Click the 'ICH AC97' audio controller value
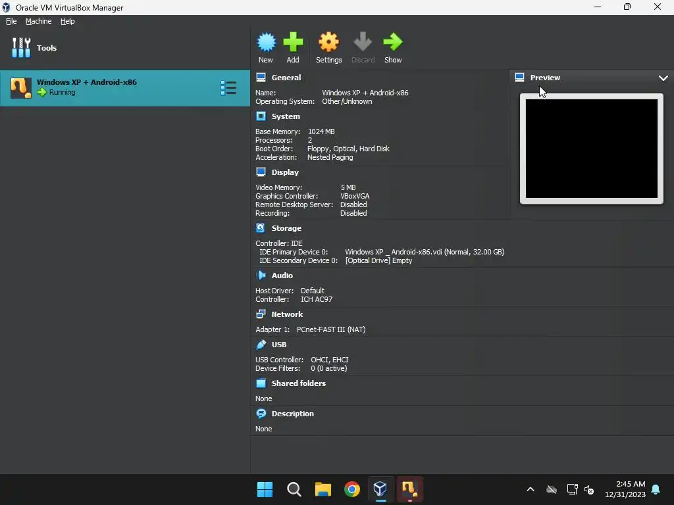The height and width of the screenshot is (505, 674). (317, 299)
